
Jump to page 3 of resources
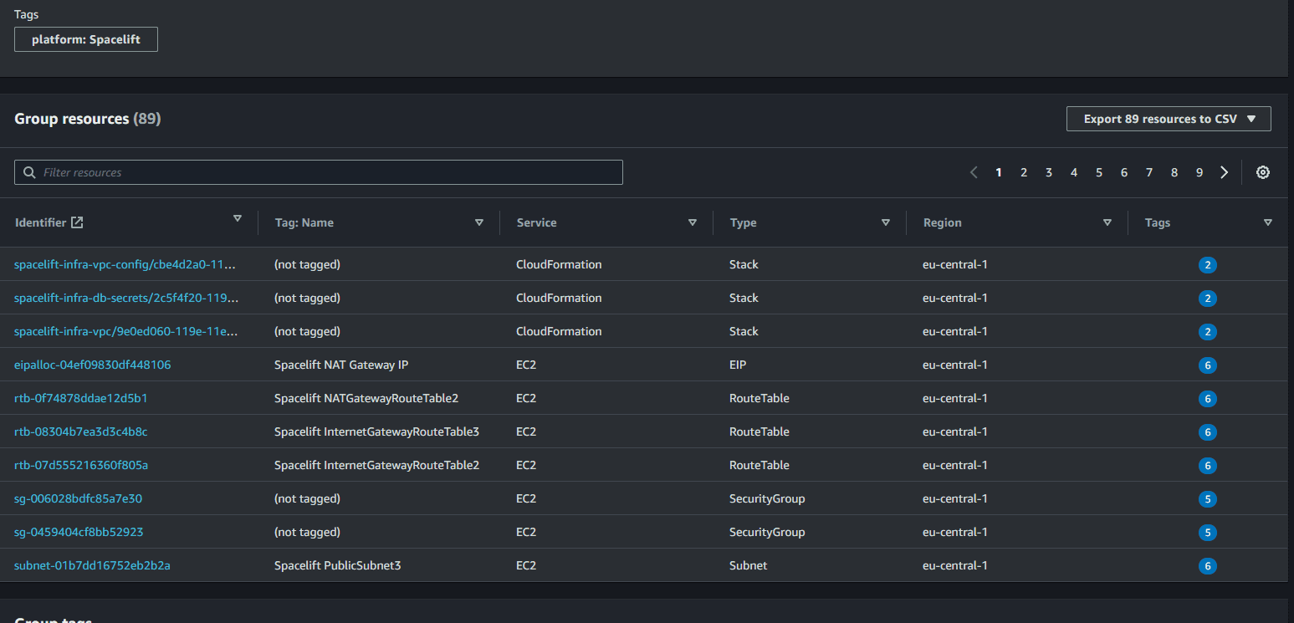click(x=1049, y=172)
